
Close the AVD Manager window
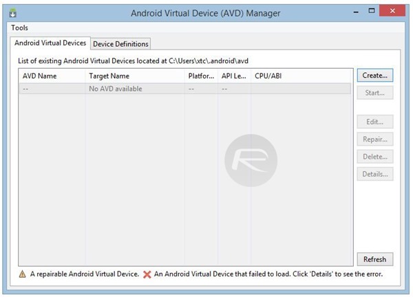pos(392,11)
